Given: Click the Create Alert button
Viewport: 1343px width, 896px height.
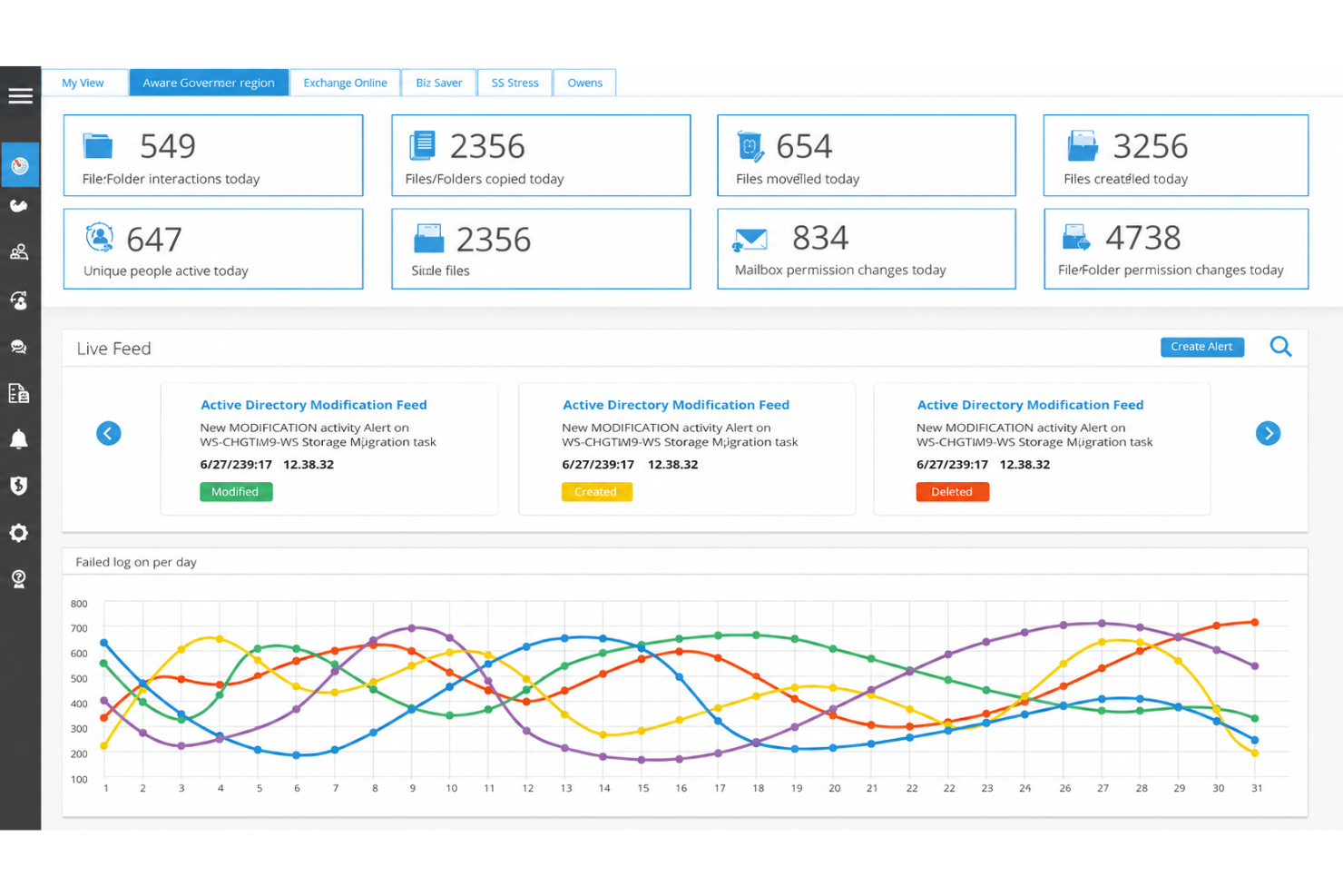Looking at the screenshot, I should pos(1201,347).
